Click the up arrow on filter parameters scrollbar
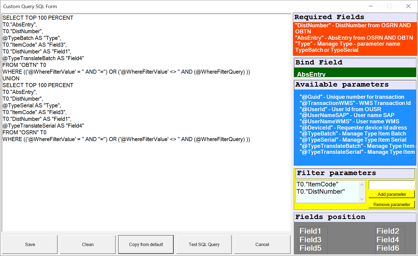418x256 pixels. tap(362, 184)
